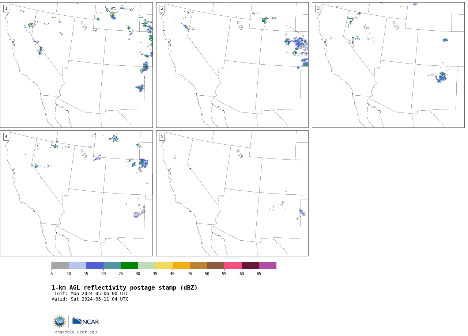This screenshot has height=336, width=468.
Task: Click the colorbar tick label 55
Action: point(224,274)
